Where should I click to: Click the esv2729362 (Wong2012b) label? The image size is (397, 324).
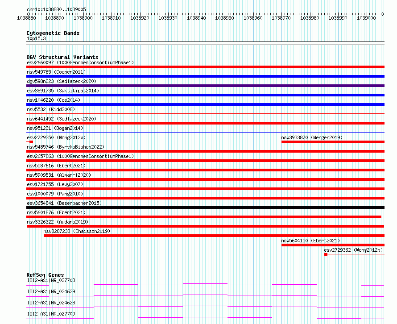coord(353,250)
